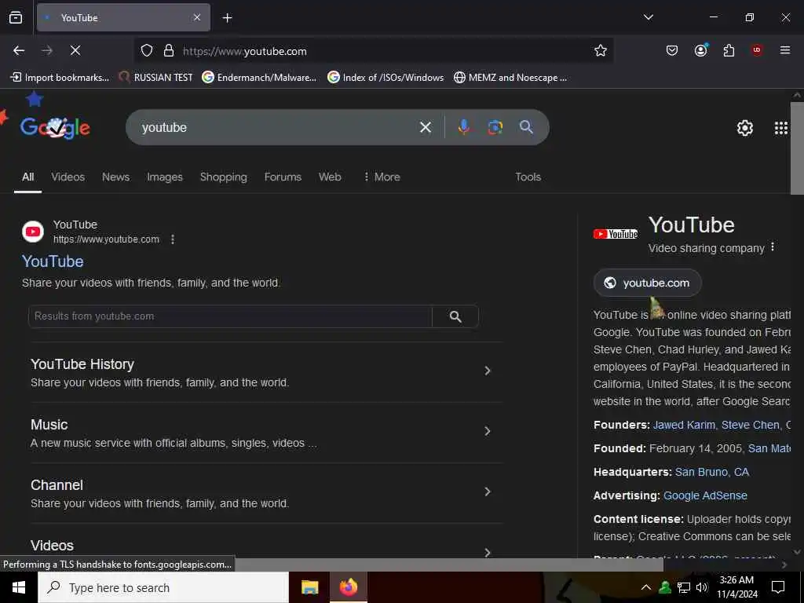Open Steve Chen founder link

tap(750, 425)
